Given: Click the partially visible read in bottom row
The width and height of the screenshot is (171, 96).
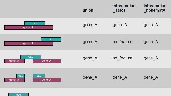Looking at the screenshot, I should 19,94.
